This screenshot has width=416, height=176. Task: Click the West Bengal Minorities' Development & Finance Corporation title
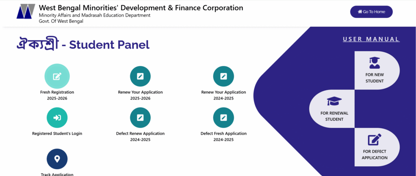[141, 8]
